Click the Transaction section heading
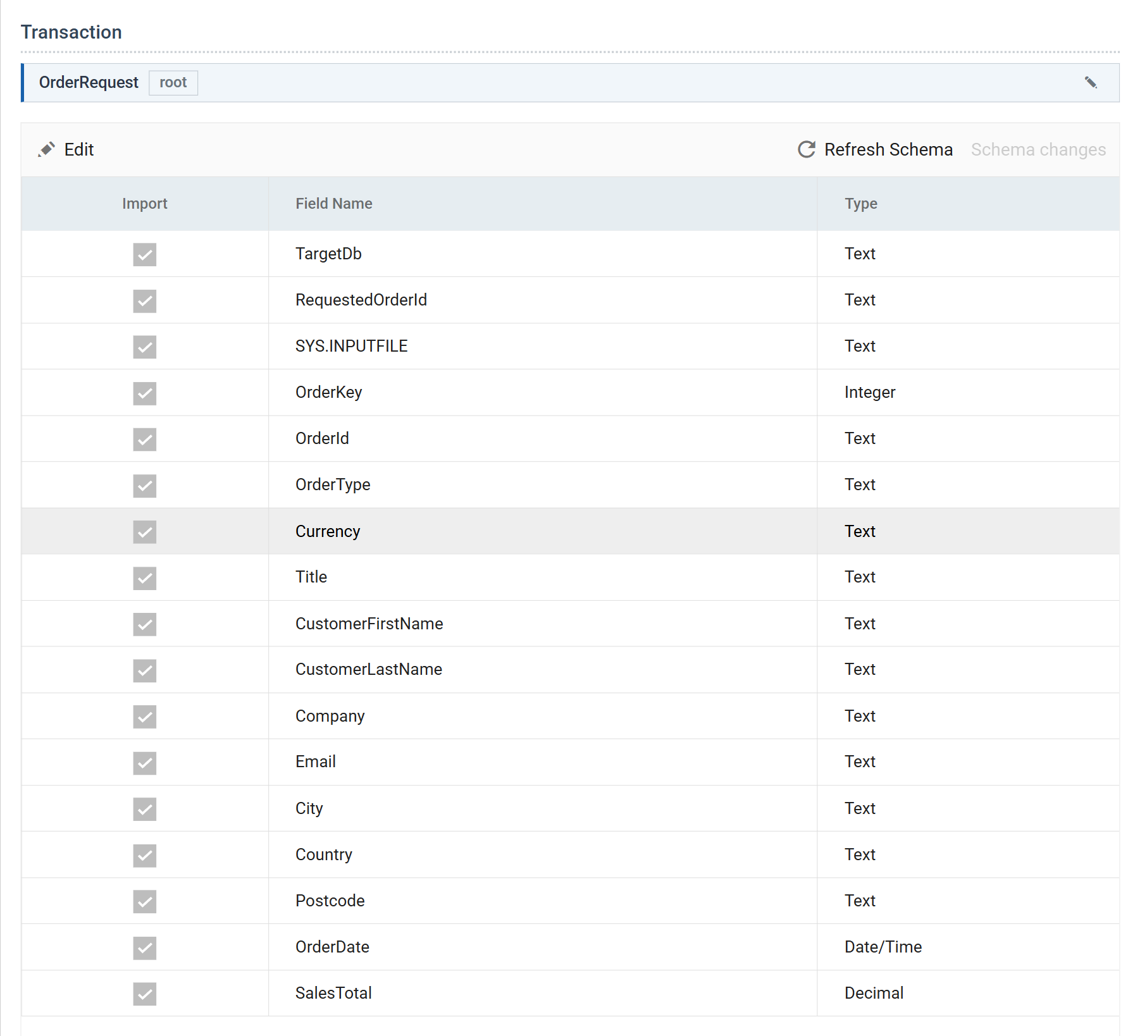This screenshot has width=1140, height=1036. tap(71, 32)
